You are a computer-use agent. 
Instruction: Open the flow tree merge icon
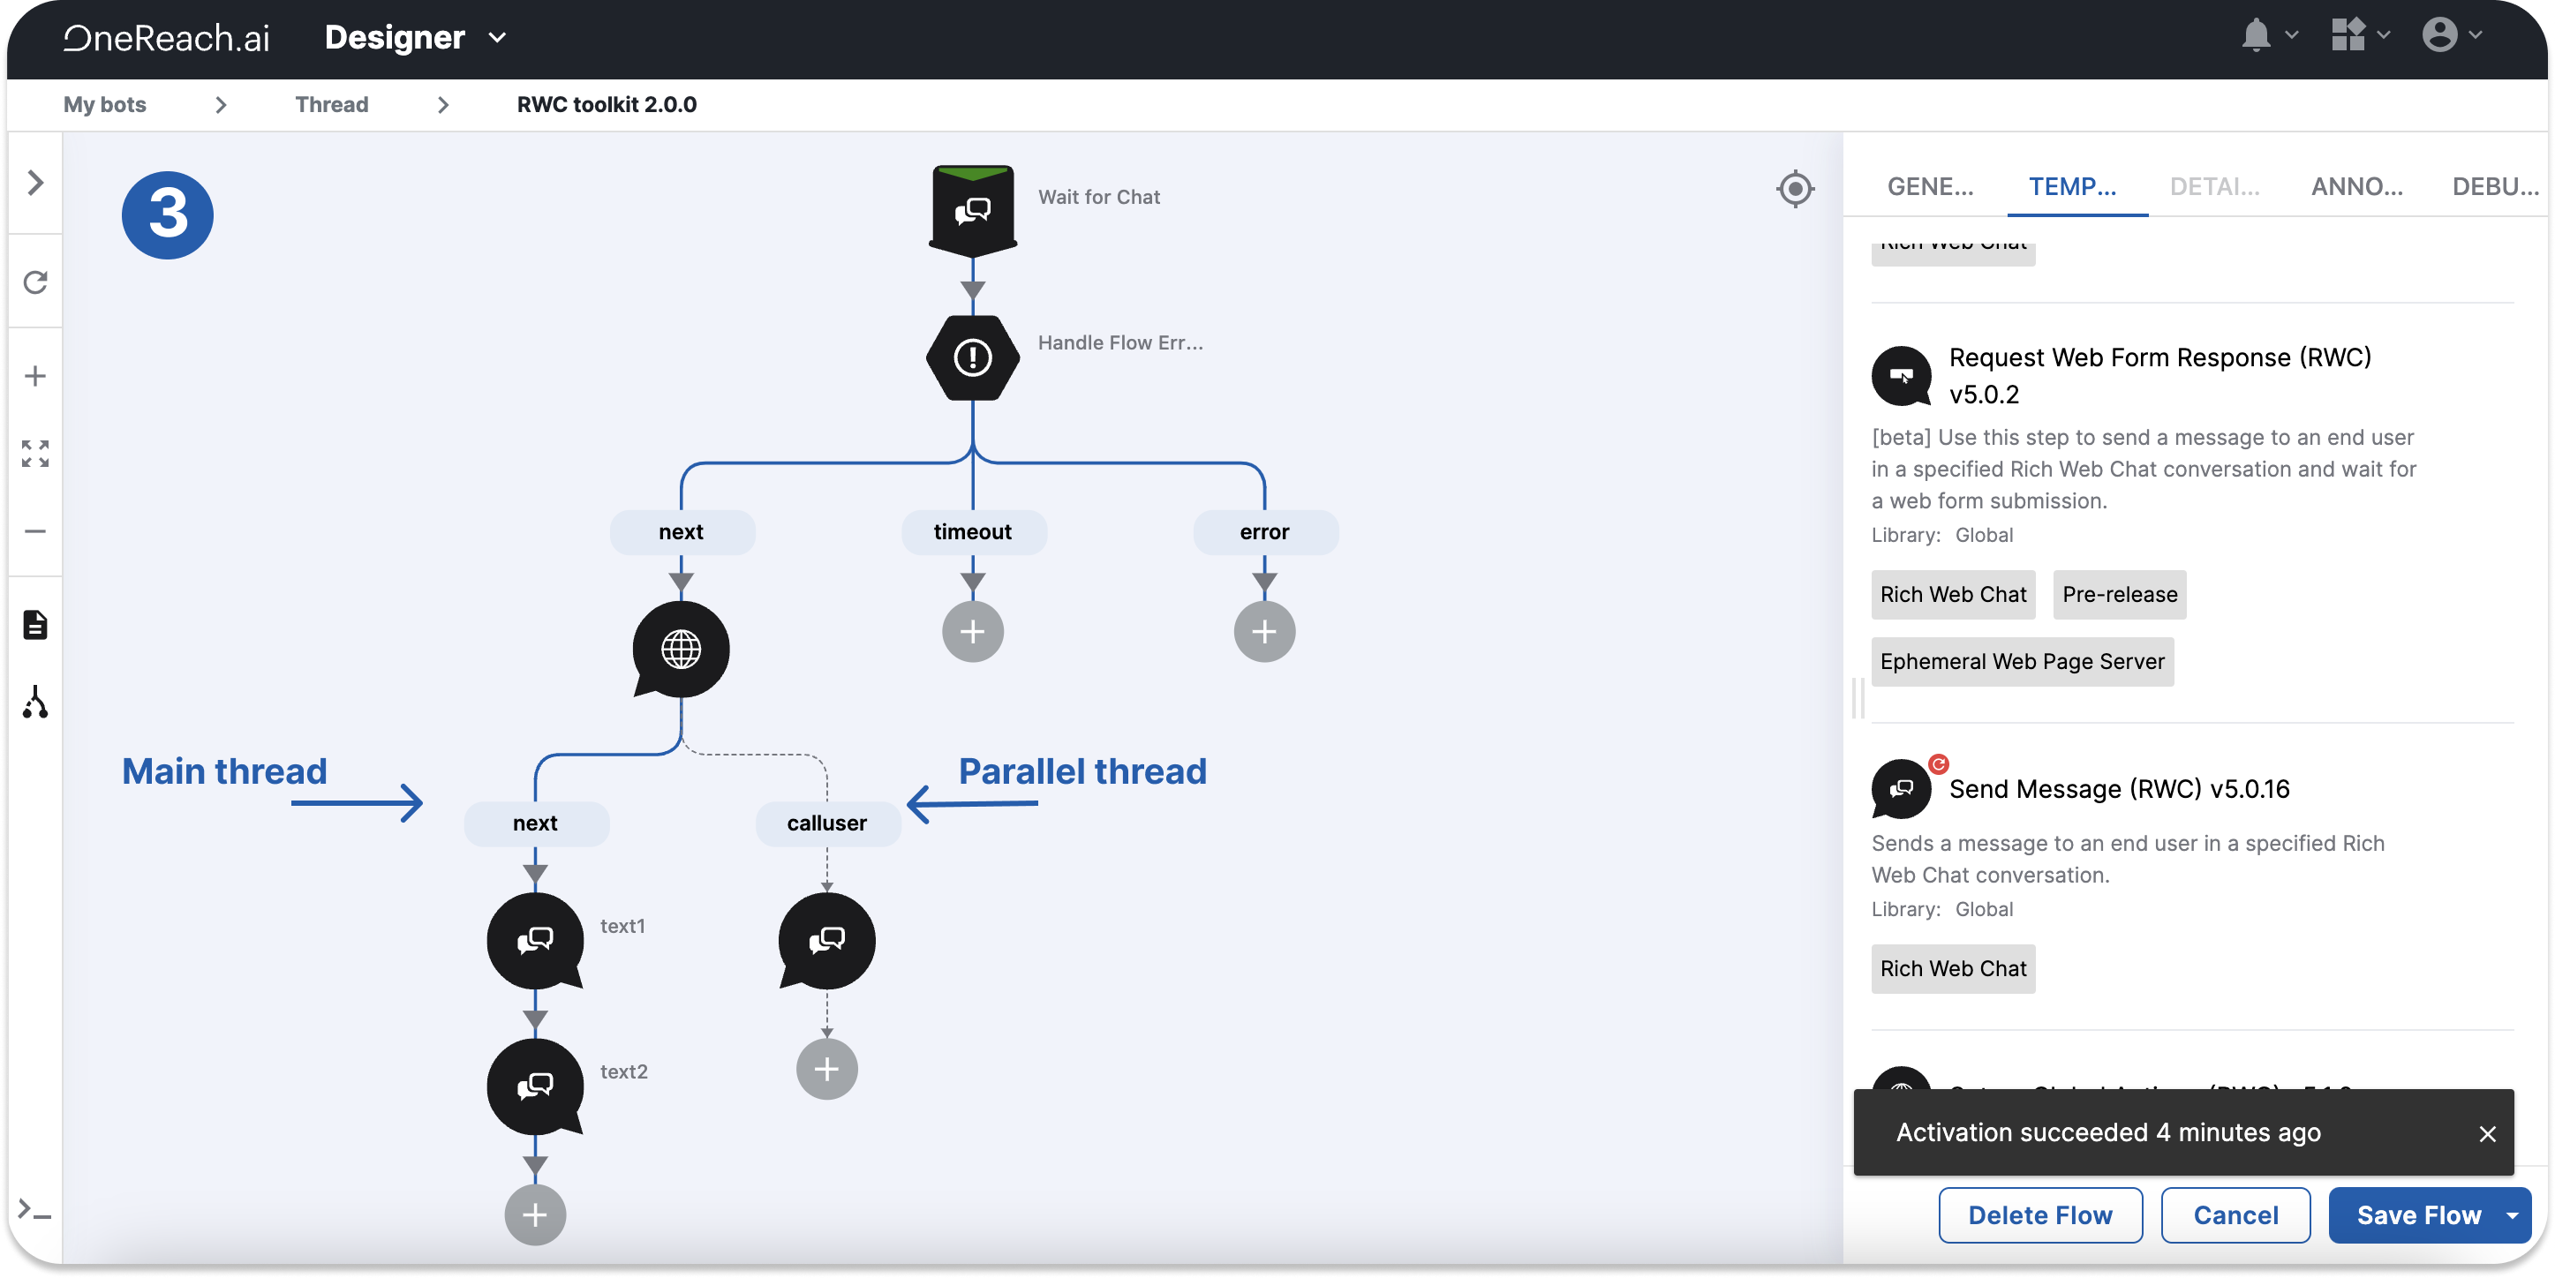pos(35,702)
